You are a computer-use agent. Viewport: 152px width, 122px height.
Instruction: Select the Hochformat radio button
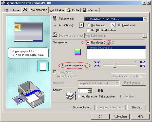(88, 25)
